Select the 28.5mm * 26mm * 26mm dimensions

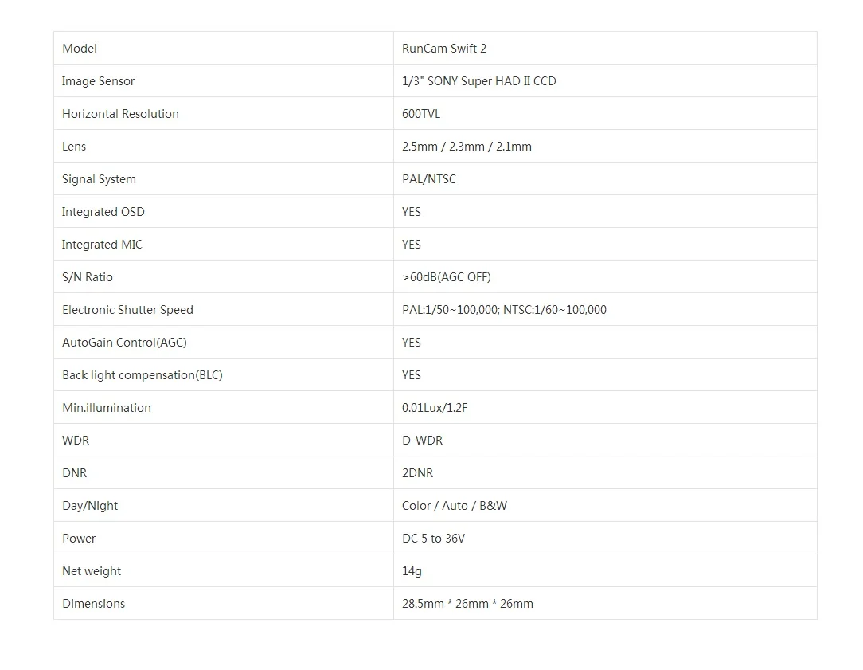pyautogui.click(x=467, y=604)
